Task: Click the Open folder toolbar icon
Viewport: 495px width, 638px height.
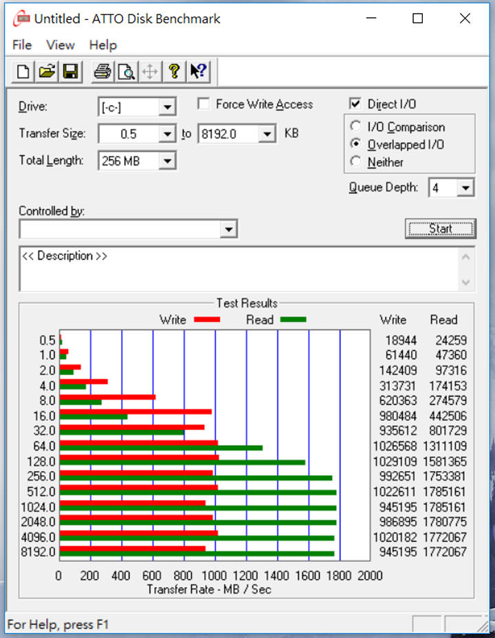Action: click(x=46, y=71)
